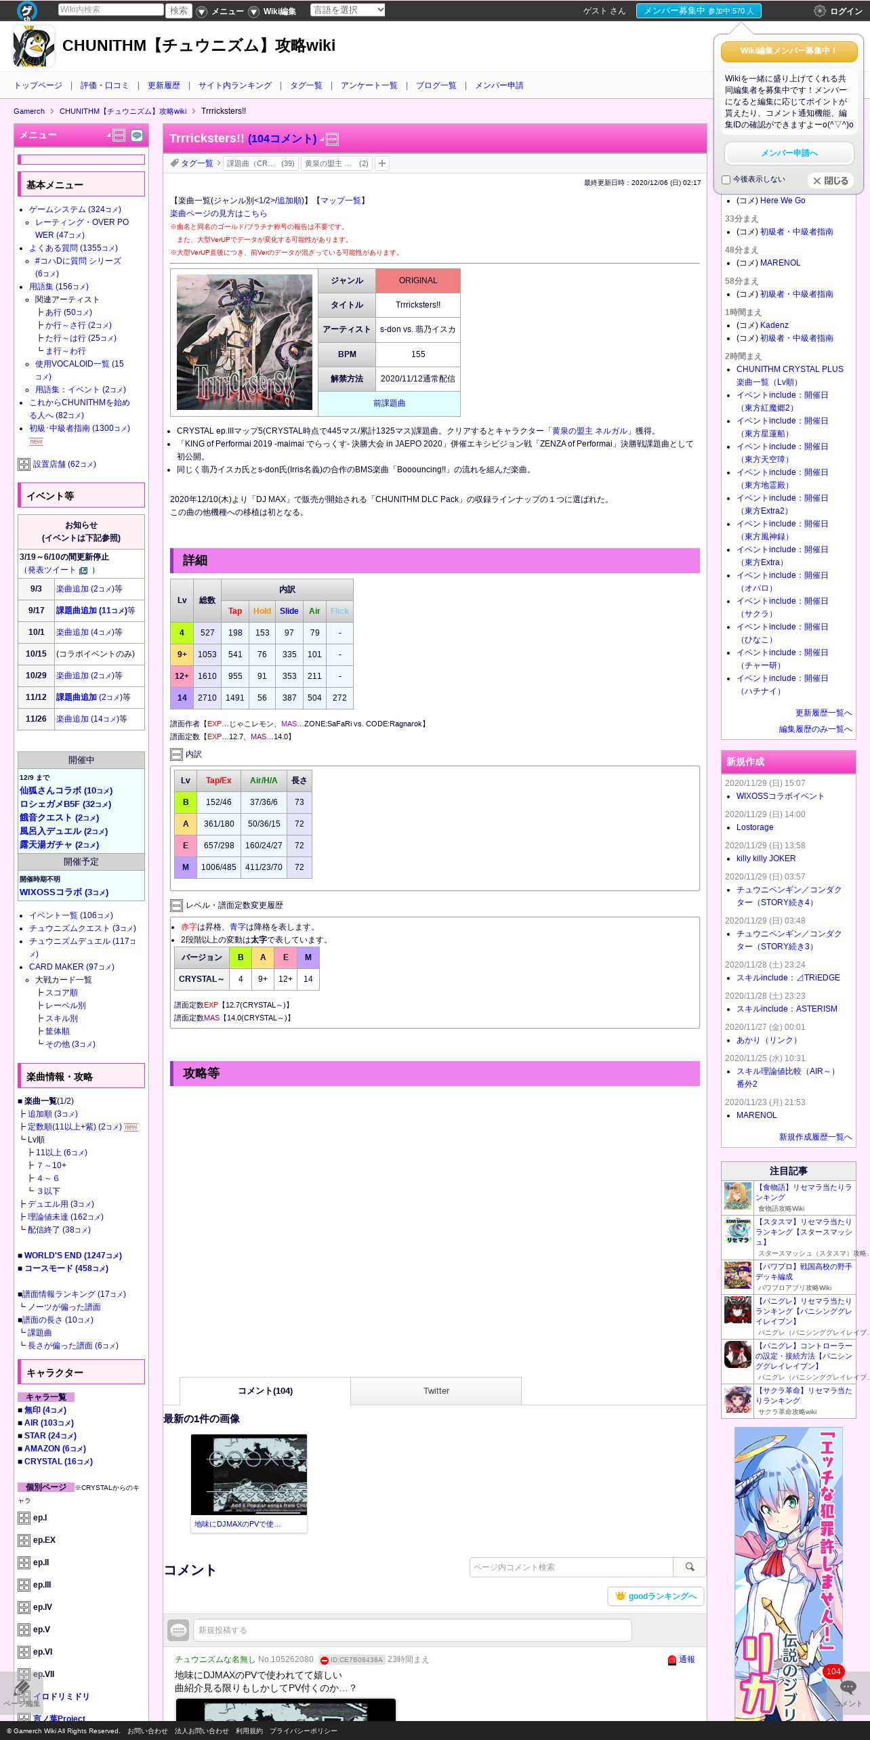Open the マップ一覧 link

click(x=341, y=201)
